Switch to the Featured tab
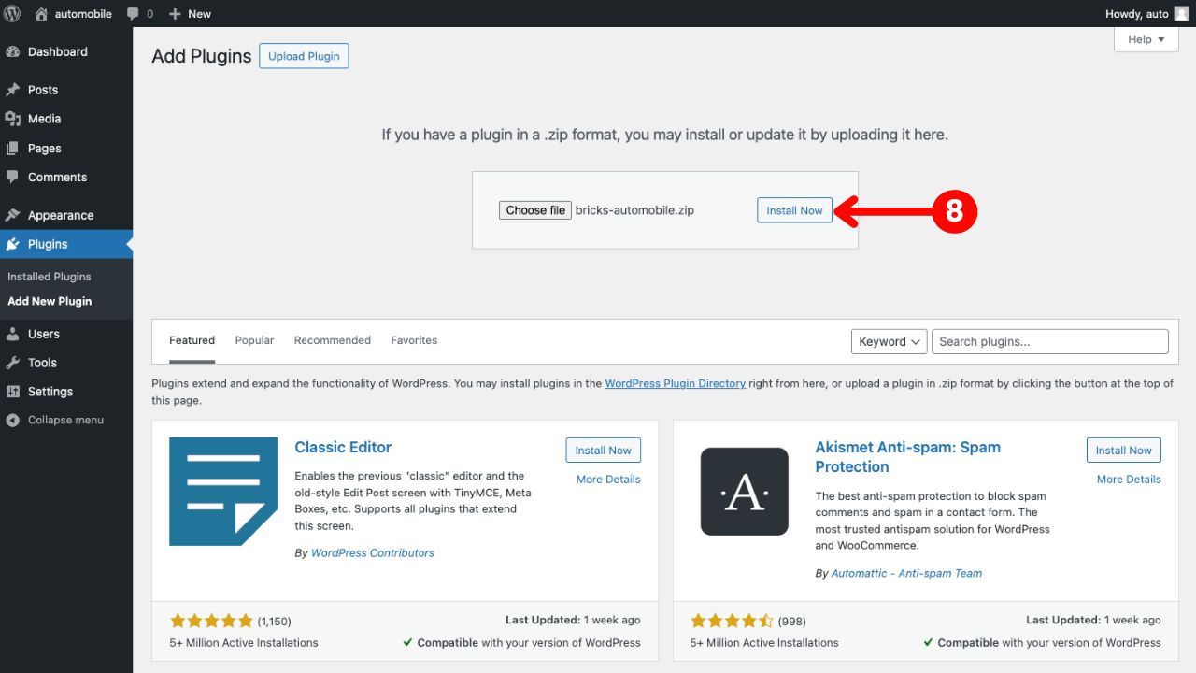Screen dimensions: 1196x673 click(192, 340)
